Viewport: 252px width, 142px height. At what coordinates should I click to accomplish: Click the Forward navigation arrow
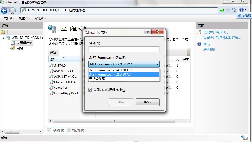pos(12,10)
